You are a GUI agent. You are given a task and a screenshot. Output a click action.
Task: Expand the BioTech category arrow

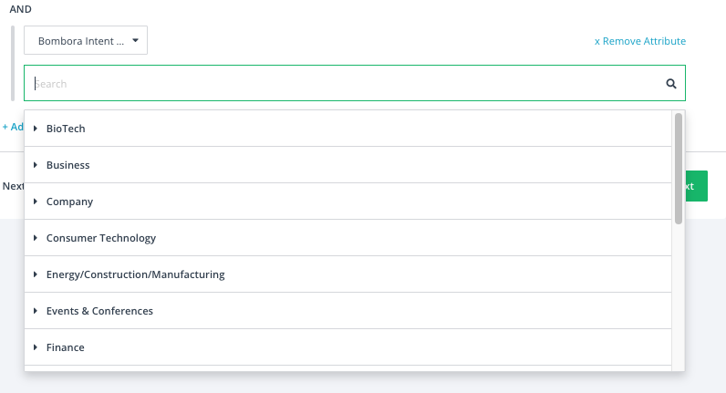click(x=36, y=129)
